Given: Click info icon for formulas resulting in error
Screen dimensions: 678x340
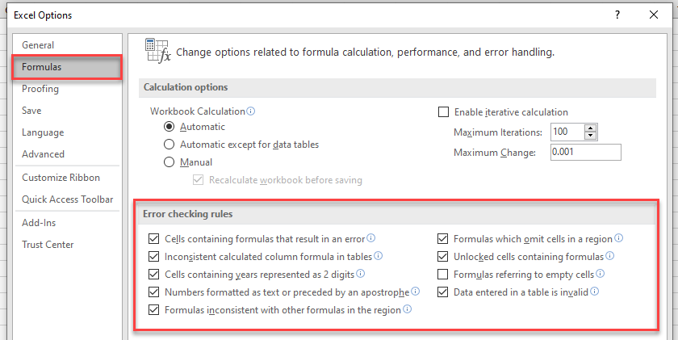Looking at the screenshot, I should click(371, 238).
